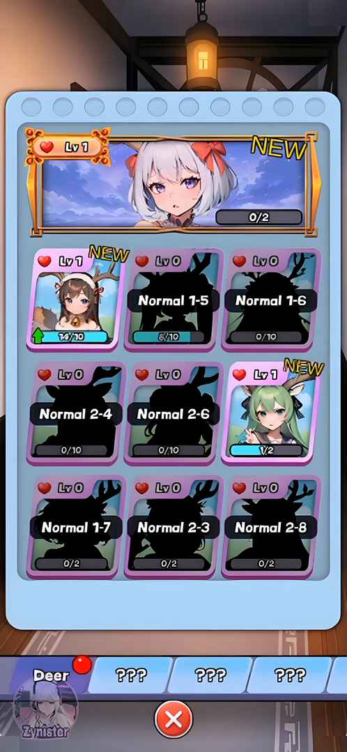Tap the heart icon on Normal 2-8 card
Viewport: 347px width, 752px height.
[239, 488]
